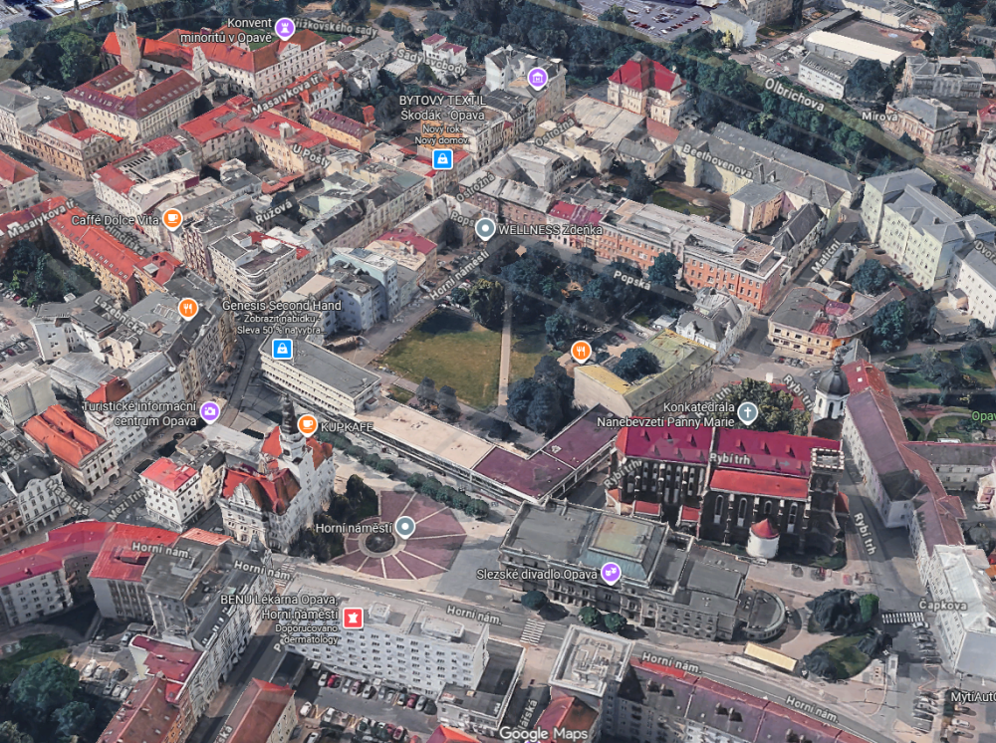Select the Konkatedrála church marker icon
This screenshot has width=996, height=743.
point(747,410)
